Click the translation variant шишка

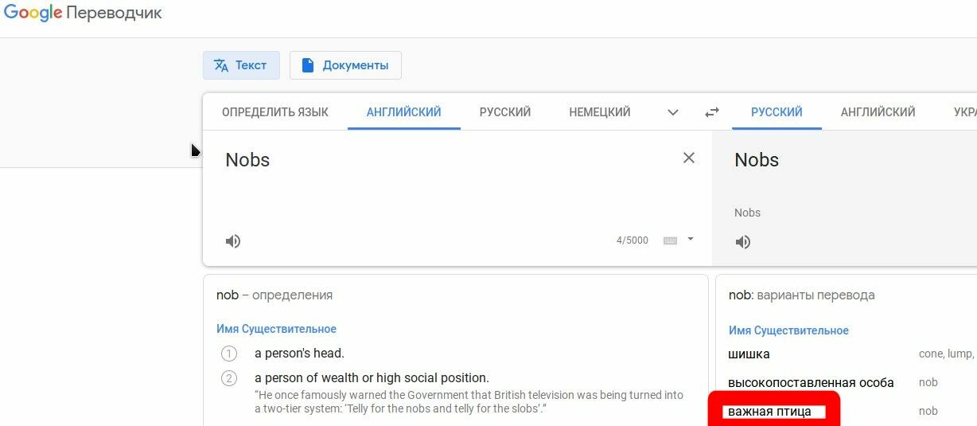pos(749,354)
